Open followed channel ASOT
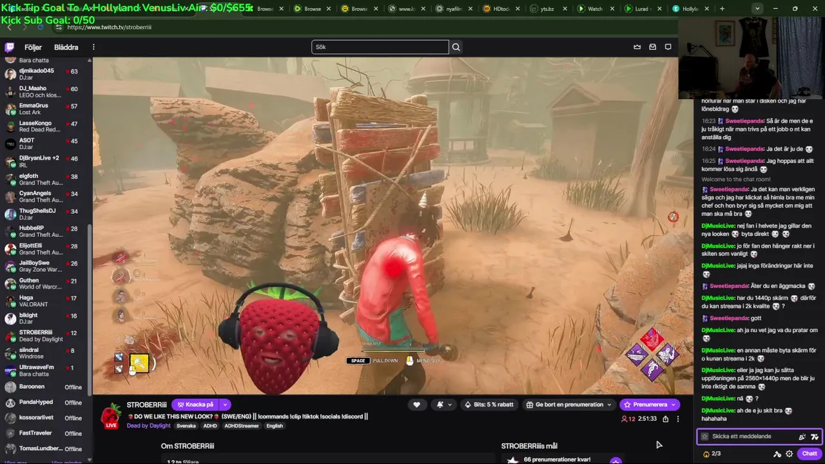The image size is (825, 464). [x=45, y=144]
